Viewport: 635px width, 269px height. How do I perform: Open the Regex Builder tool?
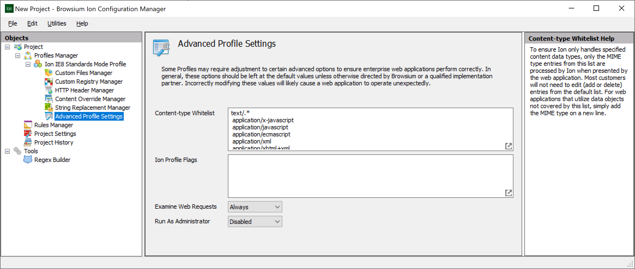(52, 159)
